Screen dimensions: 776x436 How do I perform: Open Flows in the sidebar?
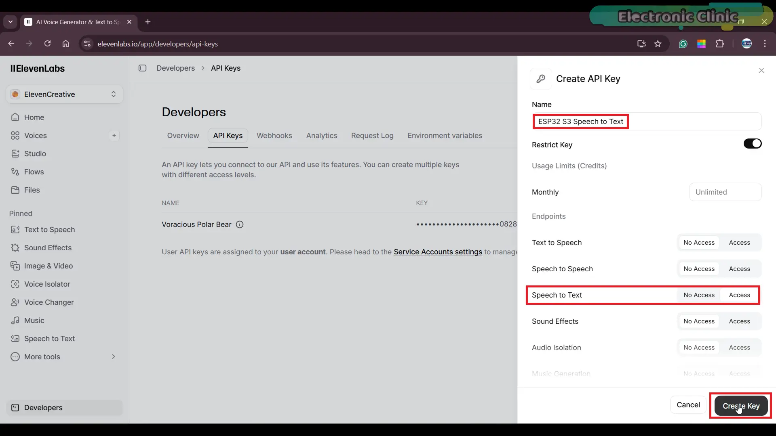point(65,172)
